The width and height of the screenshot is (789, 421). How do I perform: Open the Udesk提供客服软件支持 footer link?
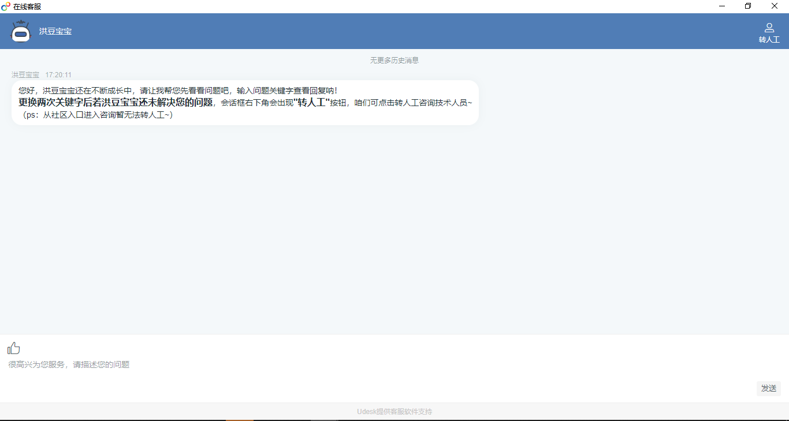pyautogui.click(x=394, y=412)
